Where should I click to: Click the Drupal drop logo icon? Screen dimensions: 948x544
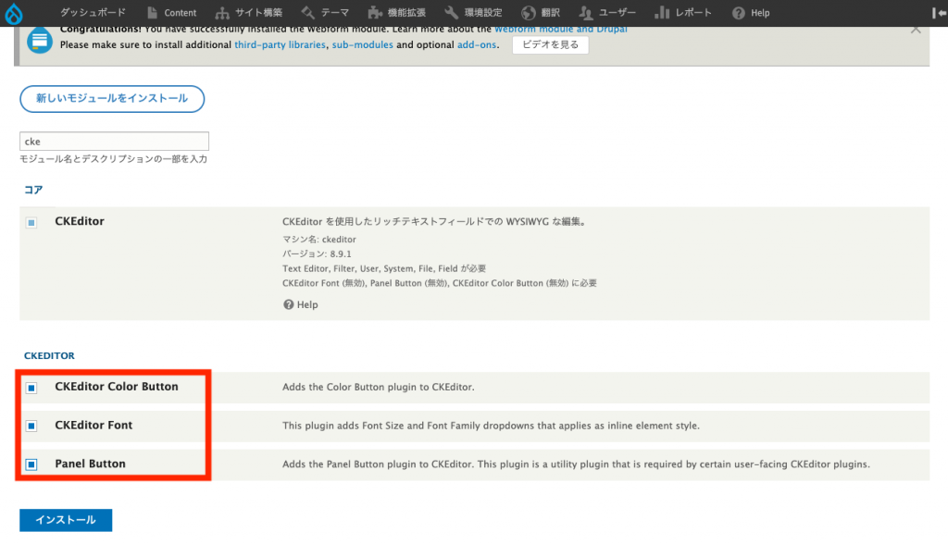click(13, 13)
